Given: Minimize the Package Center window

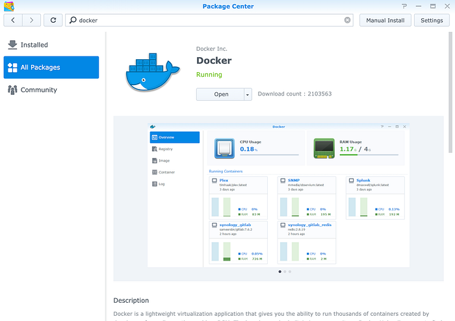Looking at the screenshot, I should point(419,6).
